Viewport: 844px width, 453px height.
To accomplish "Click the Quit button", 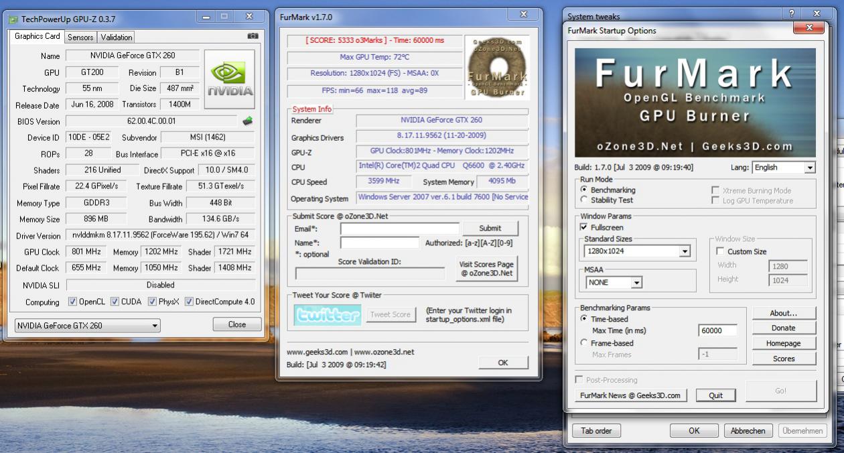I will [x=715, y=395].
